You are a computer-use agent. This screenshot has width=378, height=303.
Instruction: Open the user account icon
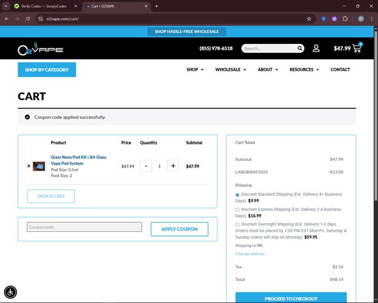316,49
